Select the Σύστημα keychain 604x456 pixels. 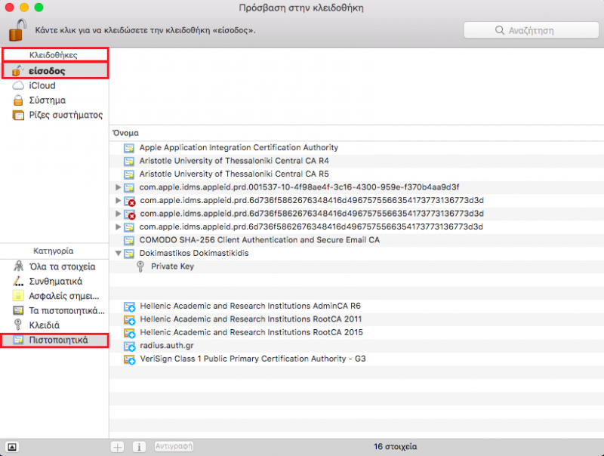click(x=55, y=100)
